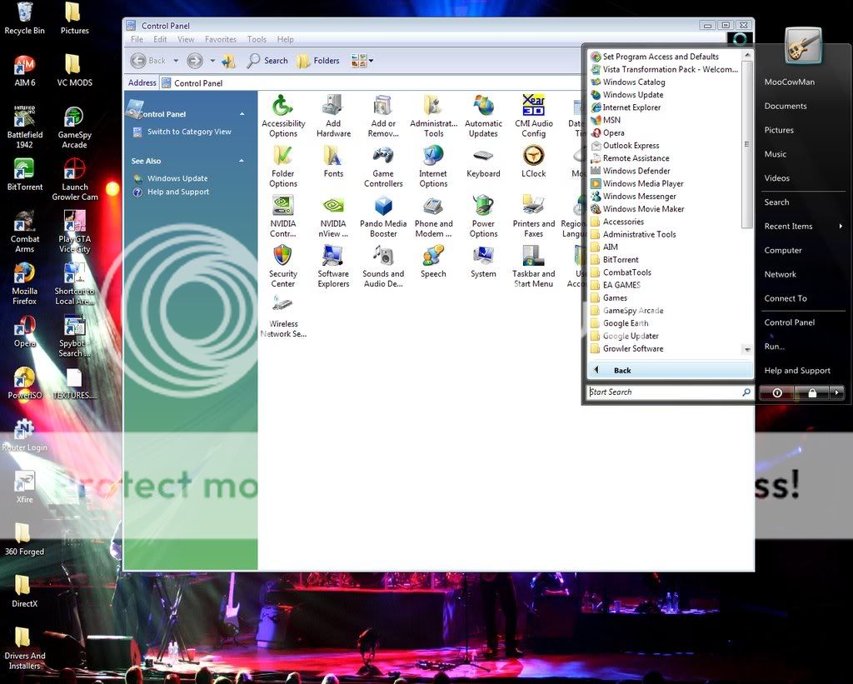
Task: Click the lock button in Start menu
Action: pyautogui.click(x=812, y=392)
